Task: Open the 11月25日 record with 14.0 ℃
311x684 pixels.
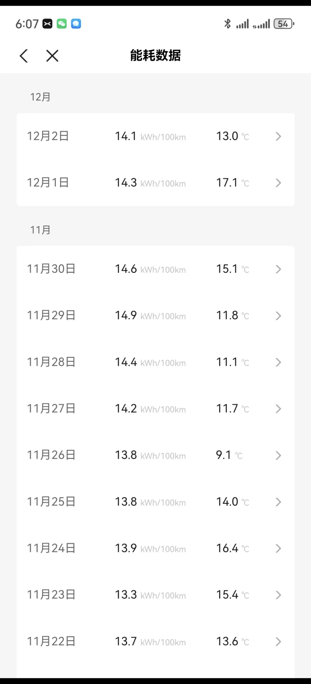Action: click(x=155, y=502)
